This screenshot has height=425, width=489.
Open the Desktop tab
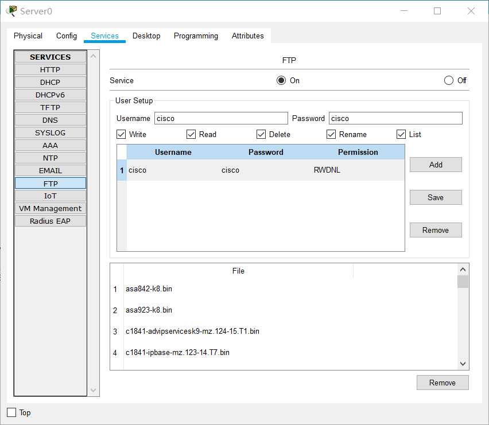146,36
